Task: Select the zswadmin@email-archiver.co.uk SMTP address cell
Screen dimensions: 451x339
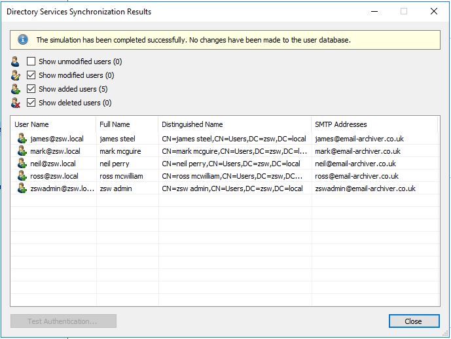Action: click(375, 188)
